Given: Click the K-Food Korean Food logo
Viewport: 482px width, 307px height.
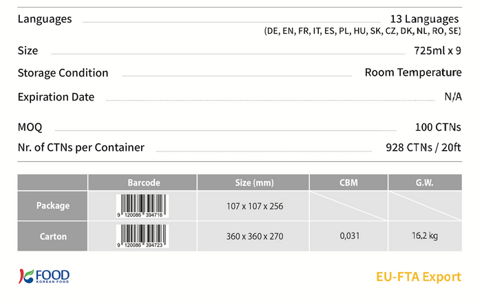Looking at the screenshot, I should point(44,276).
